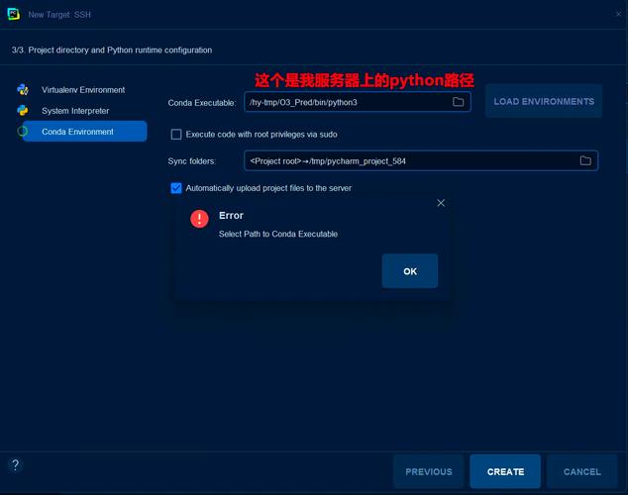Go back with Previous button

[428, 471]
